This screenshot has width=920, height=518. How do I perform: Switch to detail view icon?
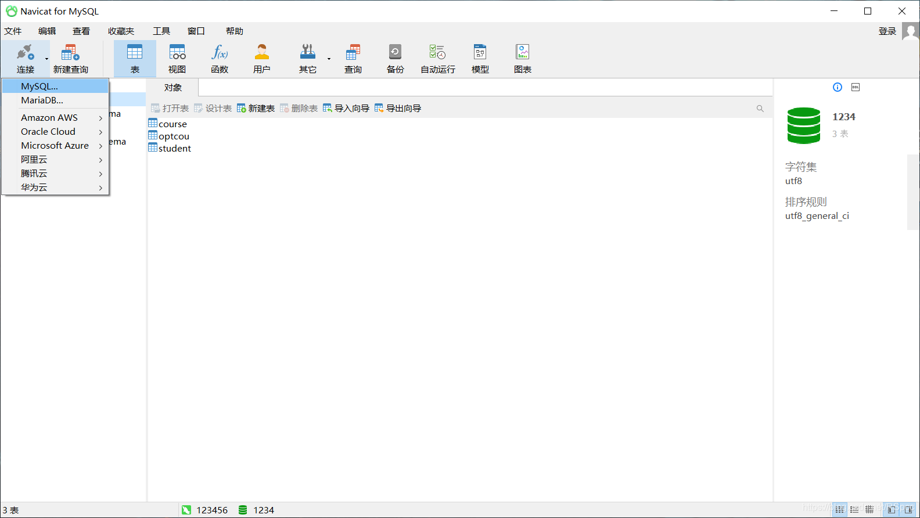point(854,509)
